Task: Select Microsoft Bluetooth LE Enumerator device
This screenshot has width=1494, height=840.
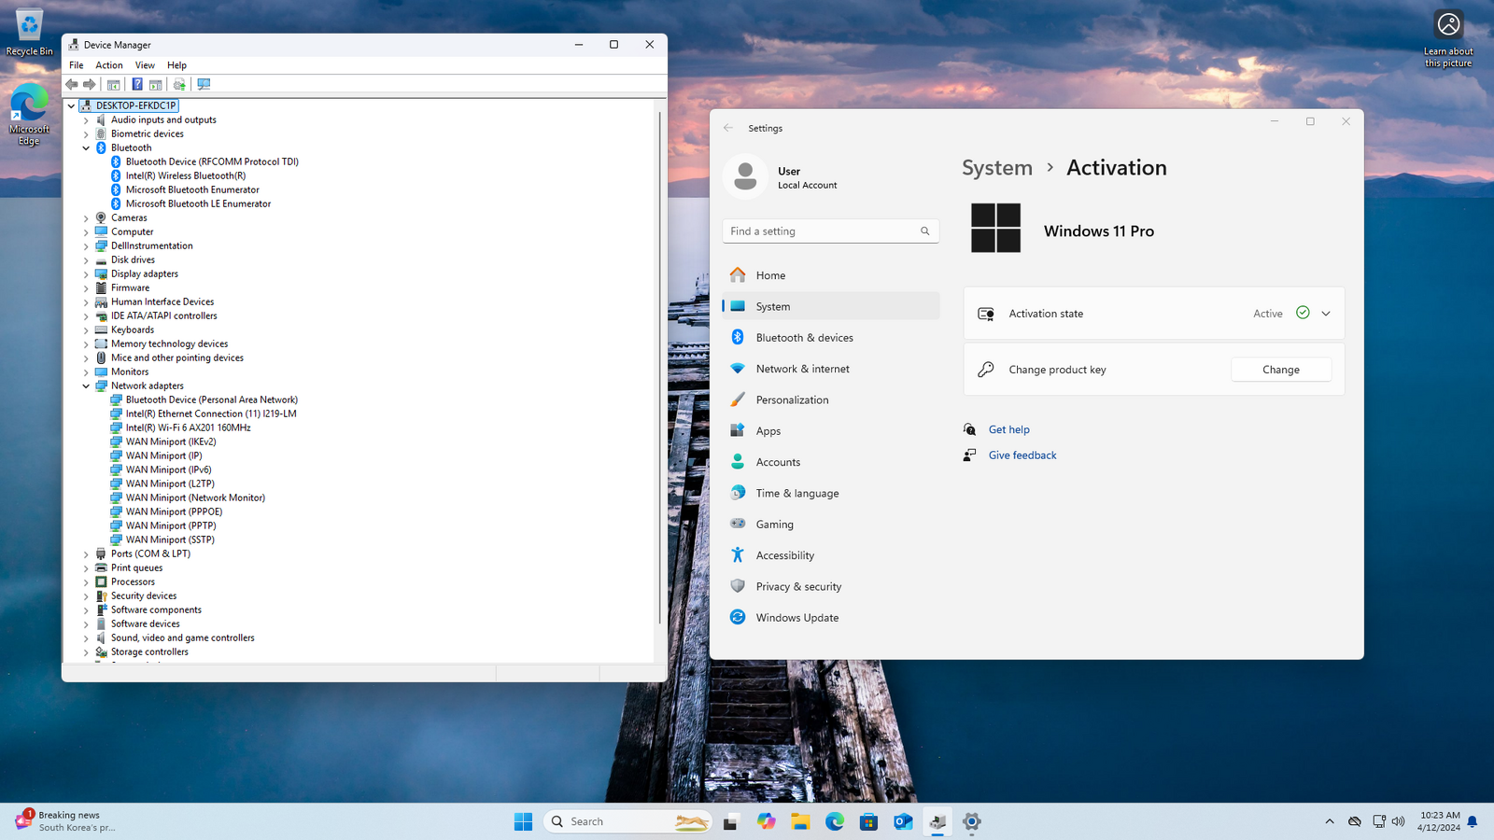Action: click(198, 203)
